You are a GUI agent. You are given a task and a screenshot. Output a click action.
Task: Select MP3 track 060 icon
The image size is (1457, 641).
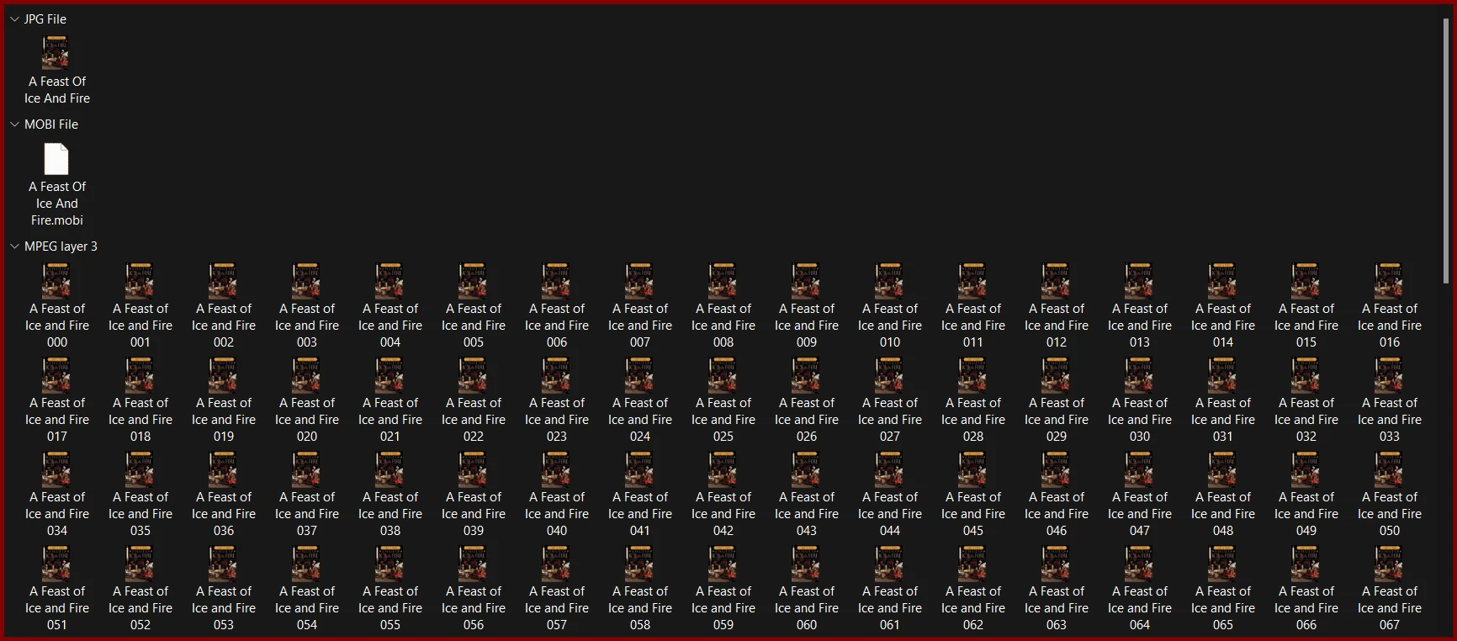[806, 564]
